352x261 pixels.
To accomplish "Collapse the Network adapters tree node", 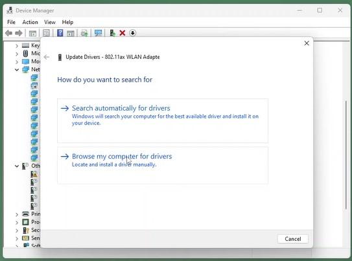I will 17,70.
